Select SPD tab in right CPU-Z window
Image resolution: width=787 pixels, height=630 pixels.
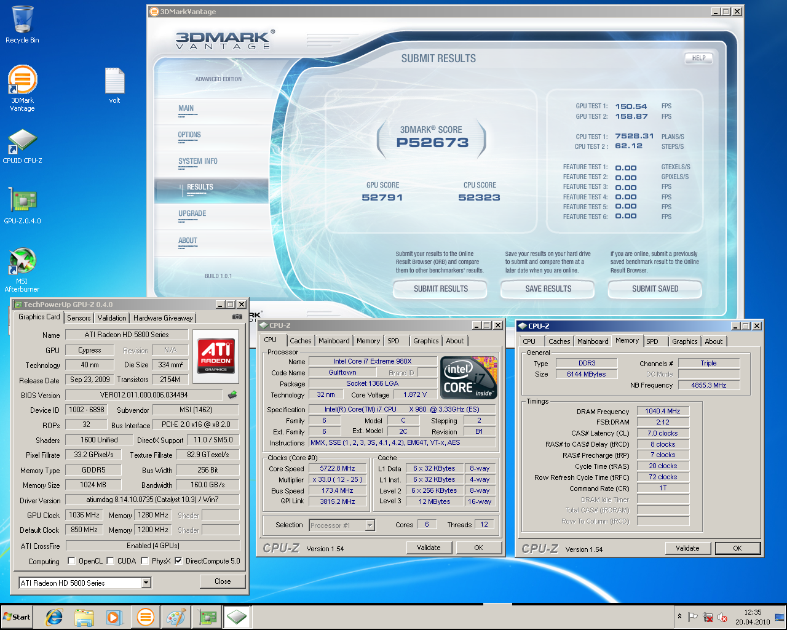click(x=652, y=341)
